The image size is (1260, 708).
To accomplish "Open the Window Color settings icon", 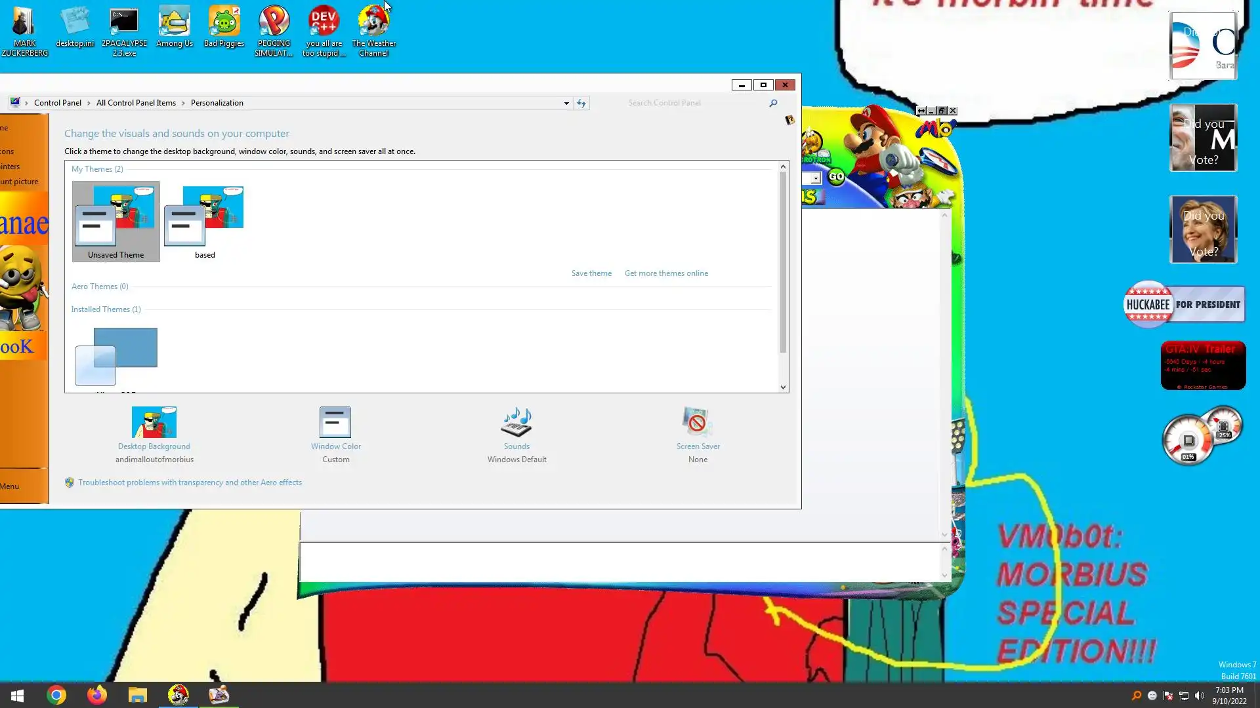I will [x=335, y=423].
